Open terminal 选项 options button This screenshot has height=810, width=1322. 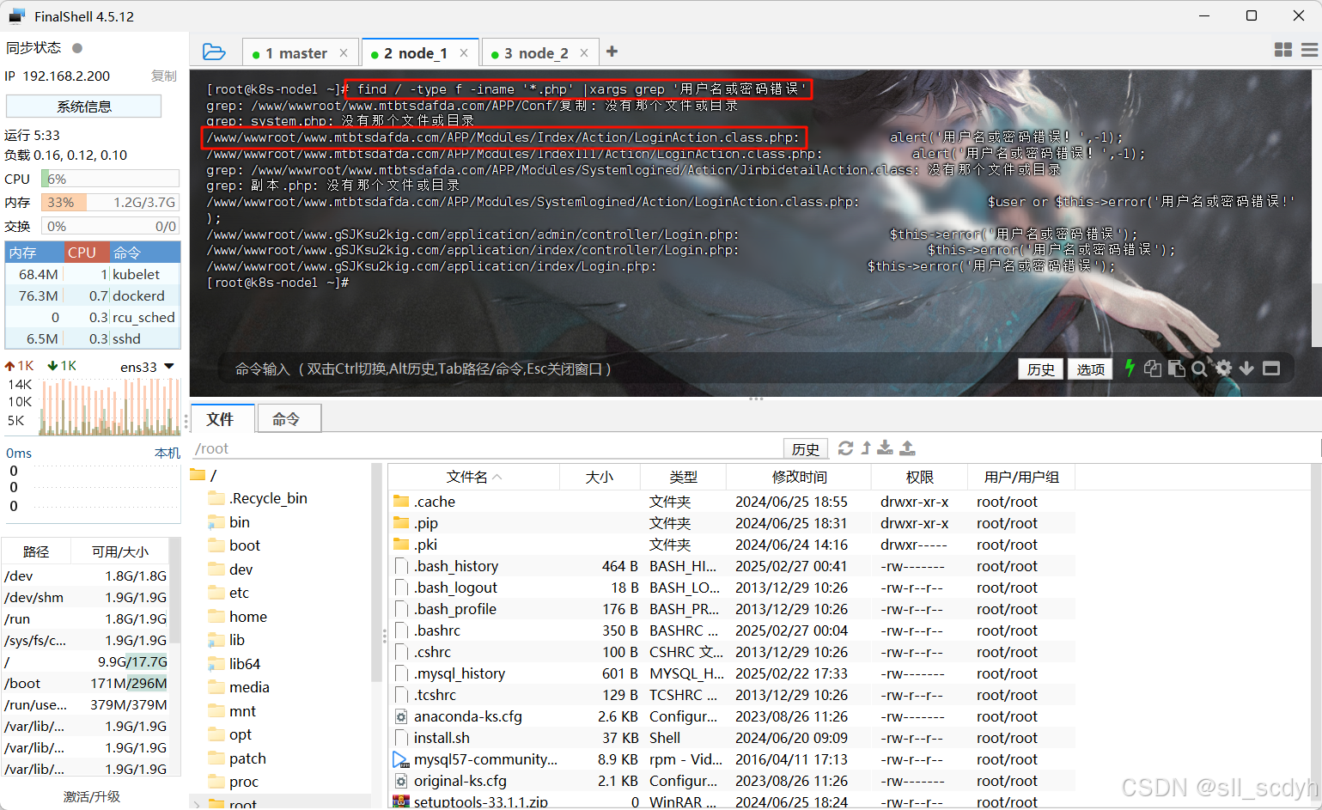1091,368
